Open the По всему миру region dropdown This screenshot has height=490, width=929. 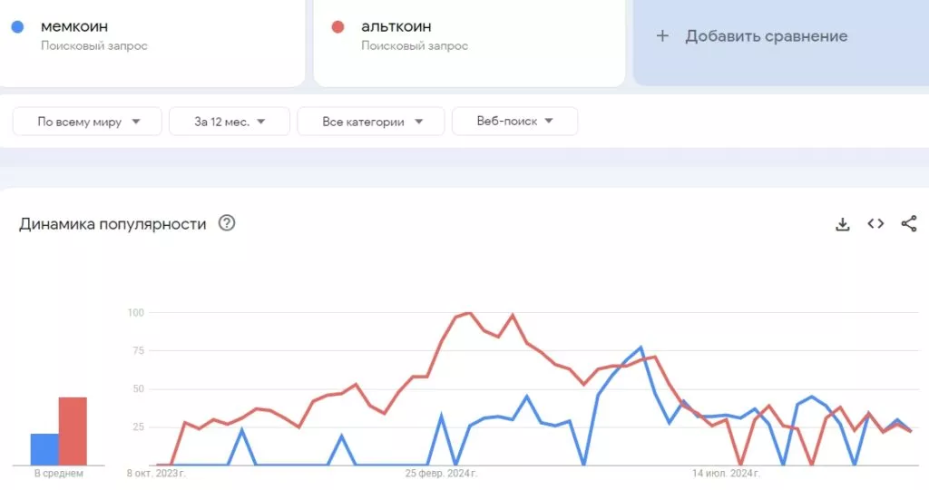88,122
